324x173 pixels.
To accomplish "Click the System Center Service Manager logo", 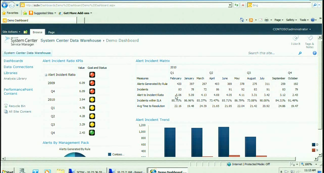I will (x=21, y=41).
